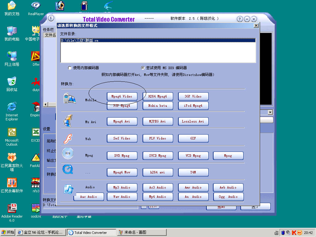Choose the SVCD Mpeg format
The width and height of the screenshot is (316, 237).
[x=158, y=156]
